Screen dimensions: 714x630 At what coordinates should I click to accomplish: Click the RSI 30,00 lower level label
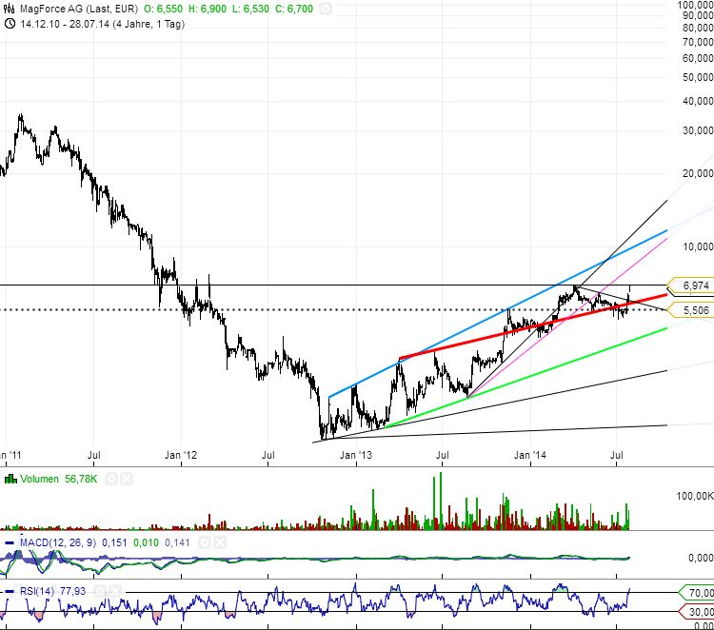[x=697, y=611]
